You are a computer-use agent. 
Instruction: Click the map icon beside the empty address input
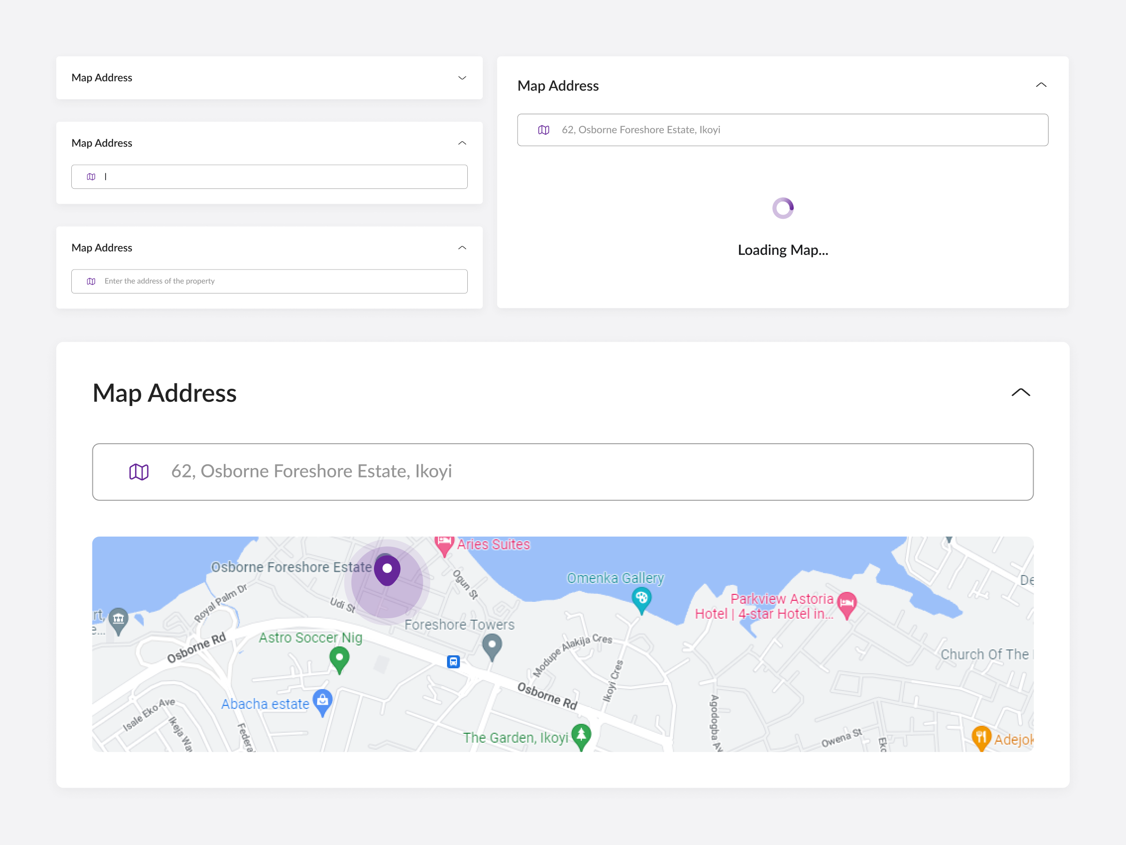tap(91, 177)
